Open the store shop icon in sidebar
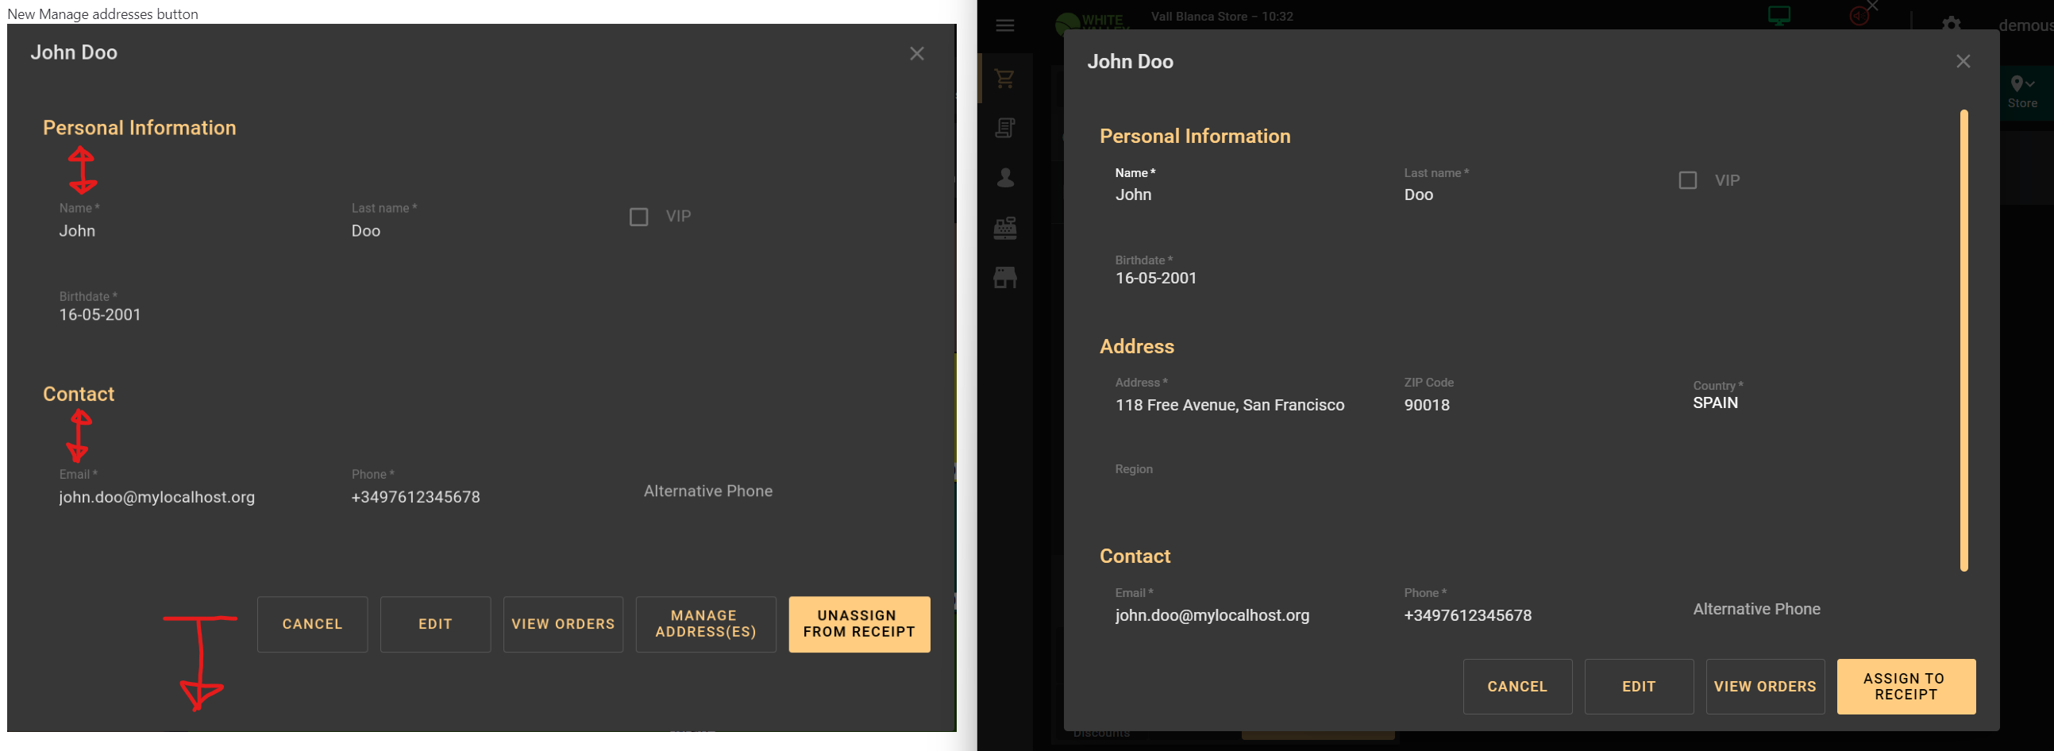The width and height of the screenshot is (2054, 751). pyautogui.click(x=1004, y=277)
